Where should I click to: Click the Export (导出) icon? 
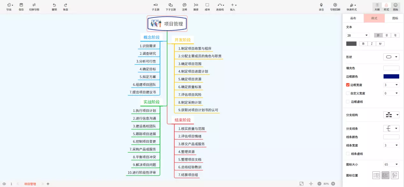coord(9,5)
